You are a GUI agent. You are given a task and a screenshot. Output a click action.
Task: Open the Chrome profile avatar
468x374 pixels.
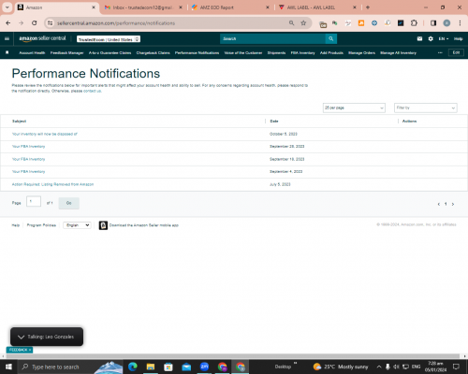[446, 23]
